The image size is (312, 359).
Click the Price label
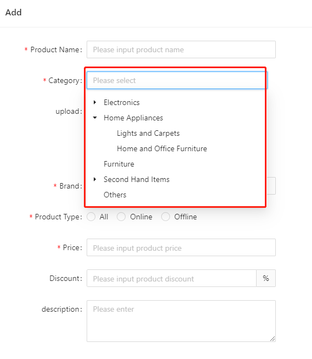tap(72, 247)
